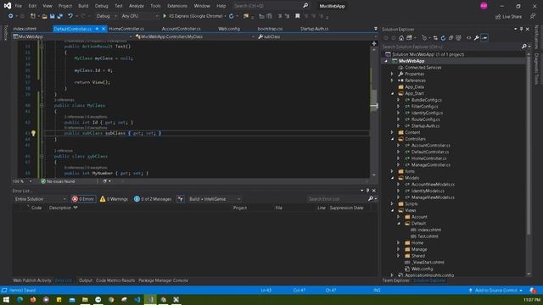Open the Entire Solution scope dropdown
This screenshot has height=305, width=543.
click(40, 199)
